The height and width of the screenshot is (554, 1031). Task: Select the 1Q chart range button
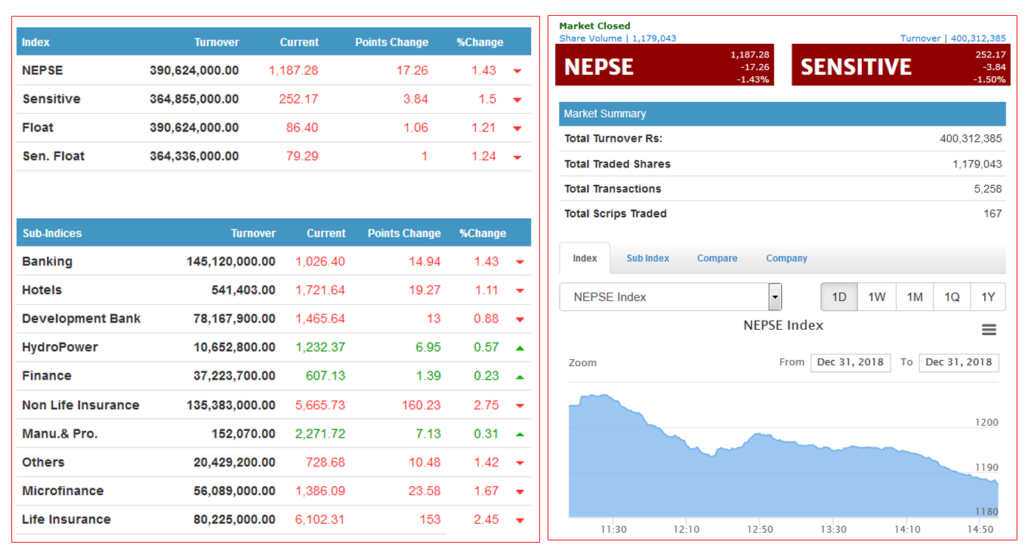(952, 297)
